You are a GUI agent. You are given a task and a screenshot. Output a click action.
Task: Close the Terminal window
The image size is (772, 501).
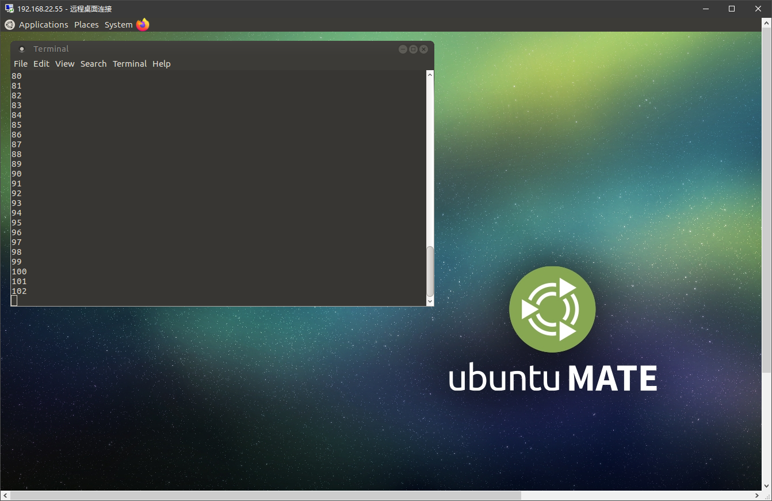424,49
